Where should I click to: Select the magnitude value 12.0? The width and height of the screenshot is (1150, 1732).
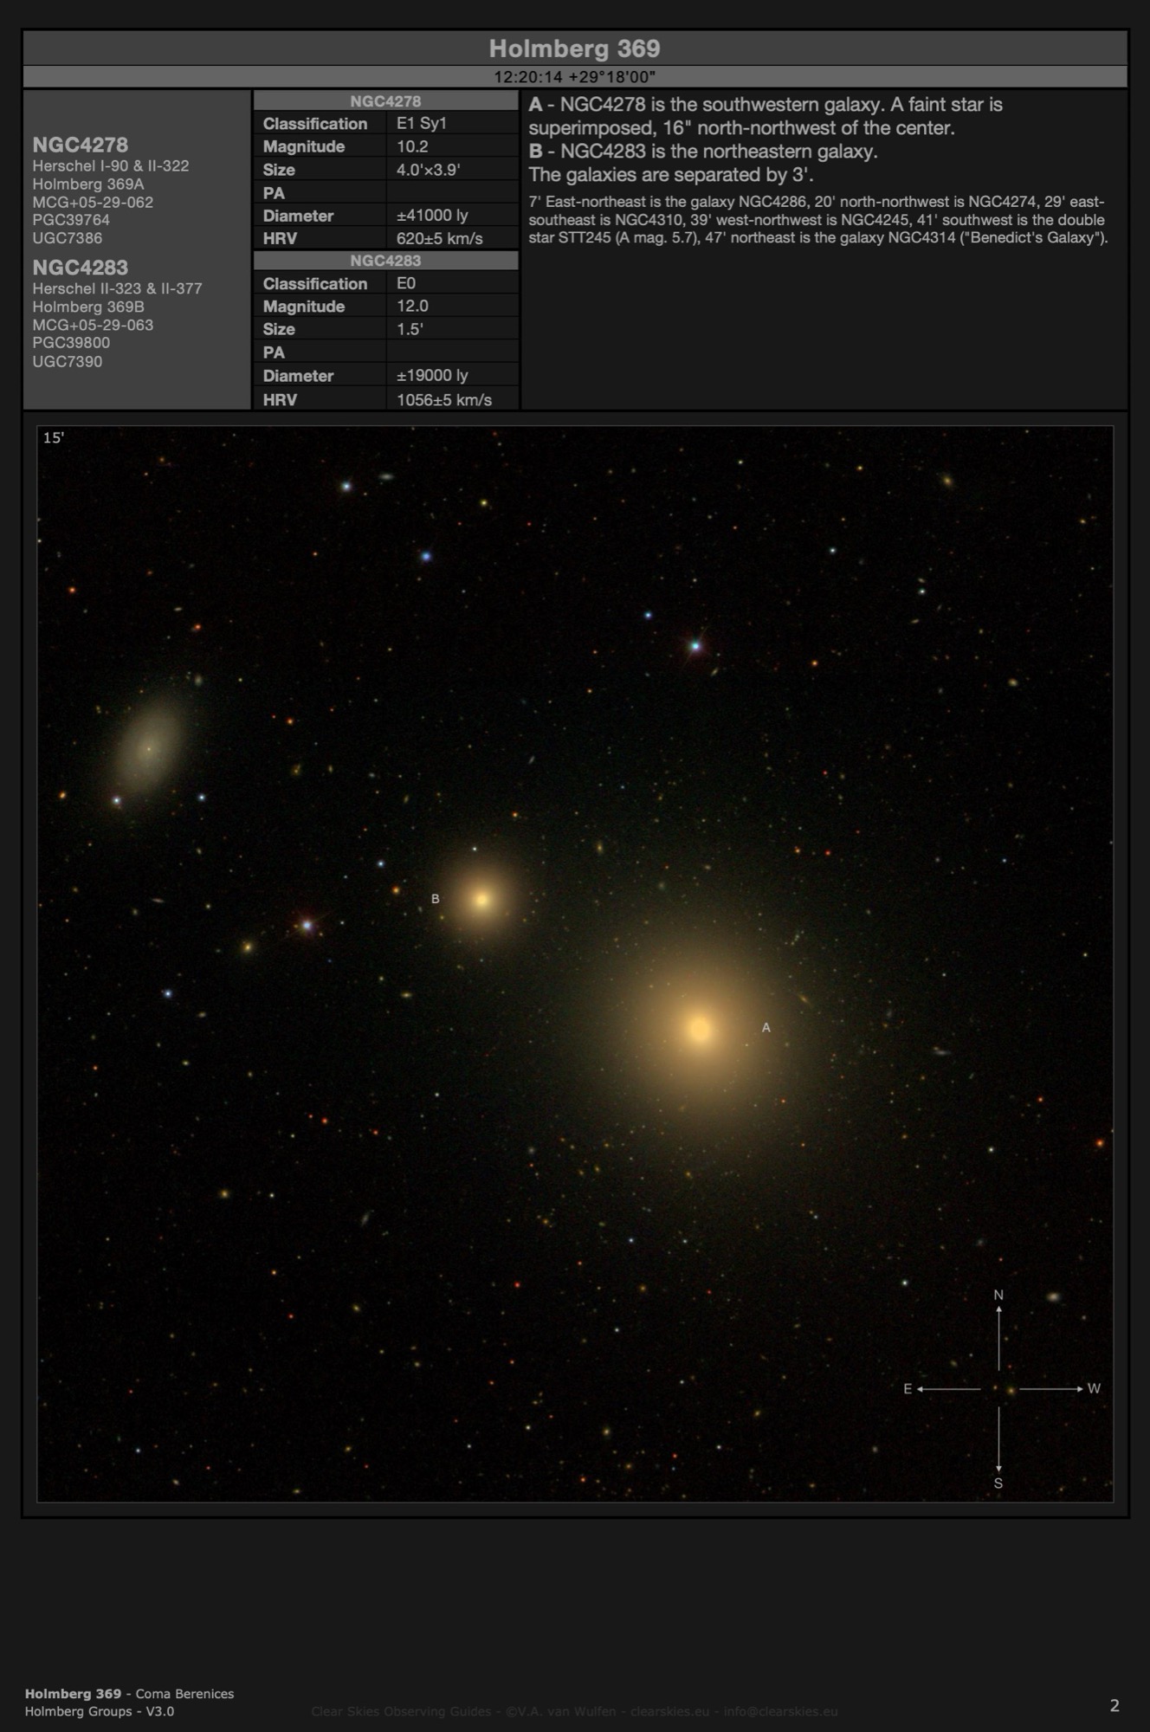coord(412,306)
